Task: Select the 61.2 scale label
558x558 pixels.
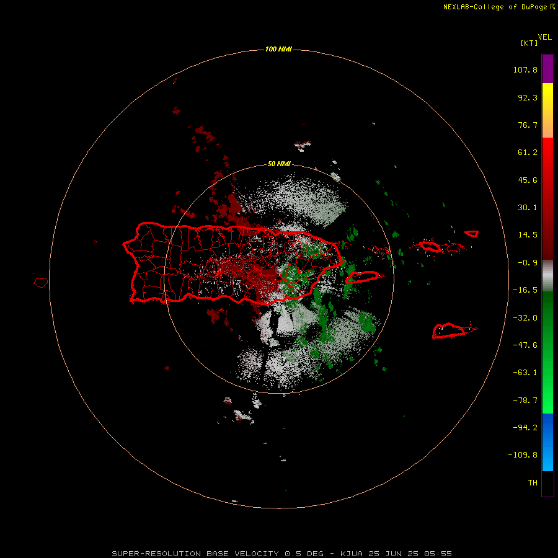Action: pyautogui.click(x=528, y=153)
